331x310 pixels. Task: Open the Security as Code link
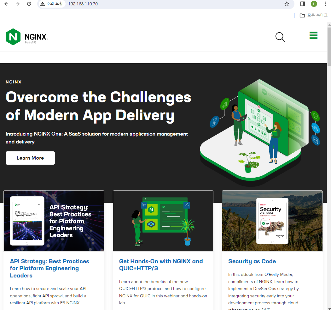pyautogui.click(x=252, y=261)
